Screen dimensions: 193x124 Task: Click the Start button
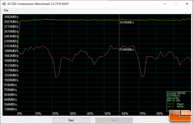point(71,120)
